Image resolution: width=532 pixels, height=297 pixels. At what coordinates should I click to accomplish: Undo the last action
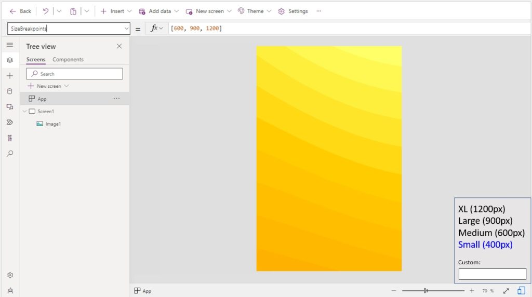coord(46,11)
